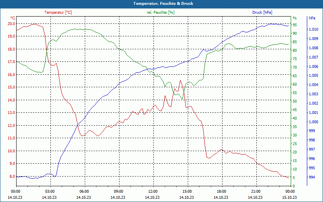The image size is (323, 202).
Task: Click the 85 humidity axis value
Action: [295, 42]
